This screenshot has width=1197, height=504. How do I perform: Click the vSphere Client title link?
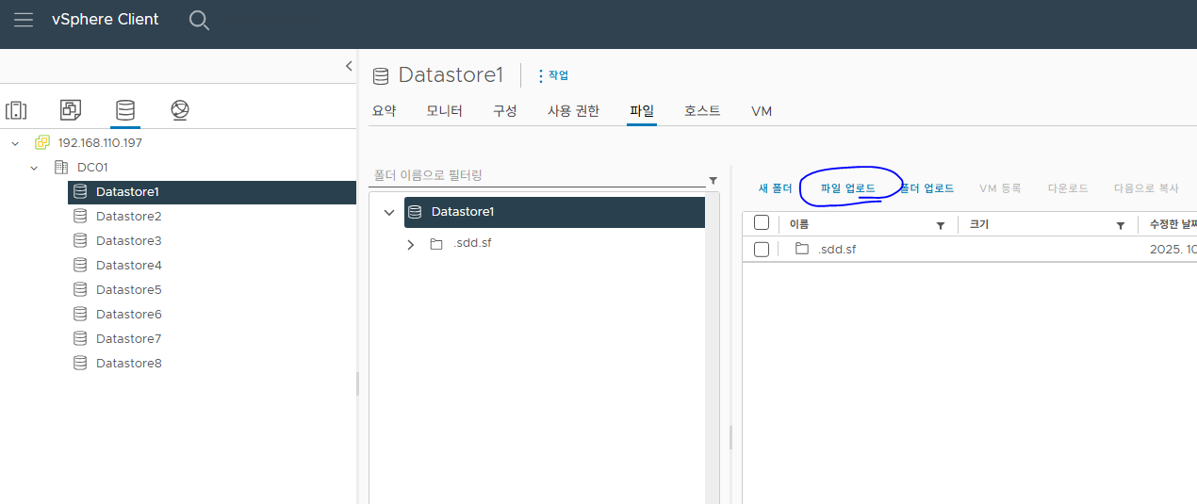pyautogui.click(x=105, y=20)
